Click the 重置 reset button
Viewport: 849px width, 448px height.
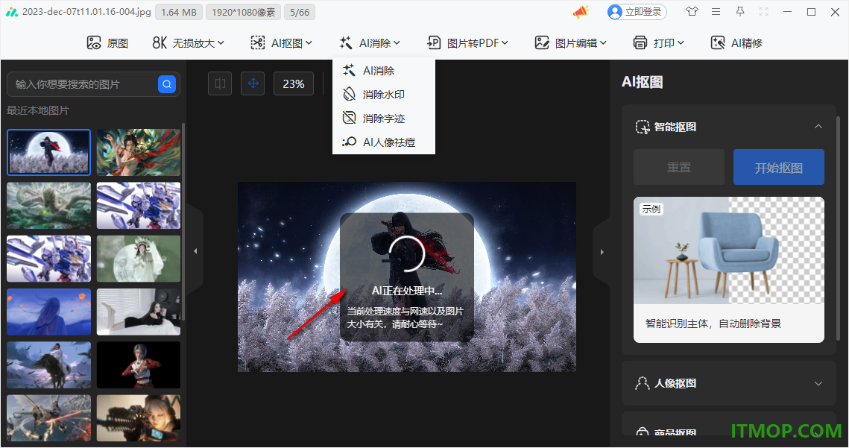click(x=679, y=168)
